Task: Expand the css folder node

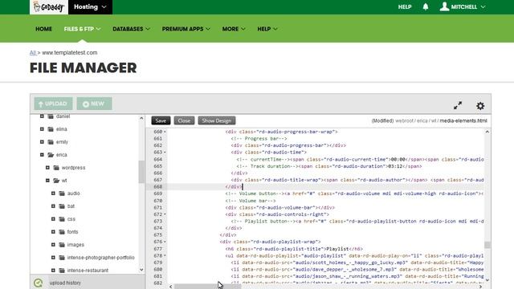Action: [x=53, y=219]
